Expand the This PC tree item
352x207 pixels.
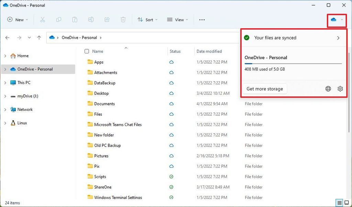(5, 83)
